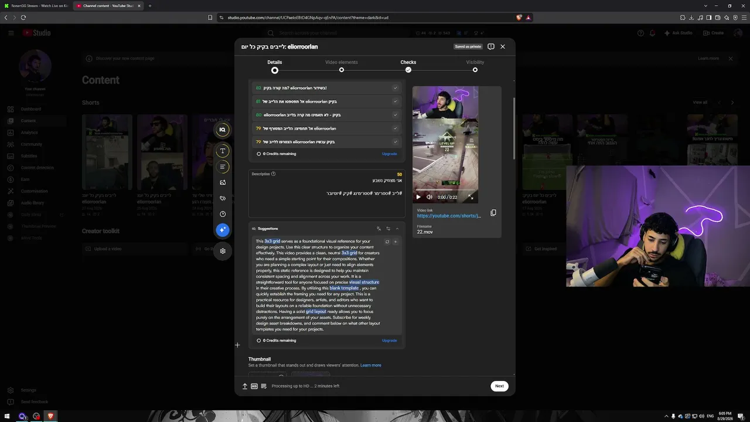Mute the video preview

coord(429,197)
